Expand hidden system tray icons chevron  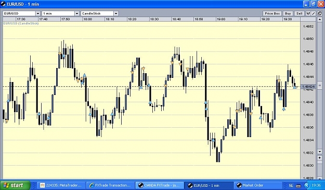307,185
